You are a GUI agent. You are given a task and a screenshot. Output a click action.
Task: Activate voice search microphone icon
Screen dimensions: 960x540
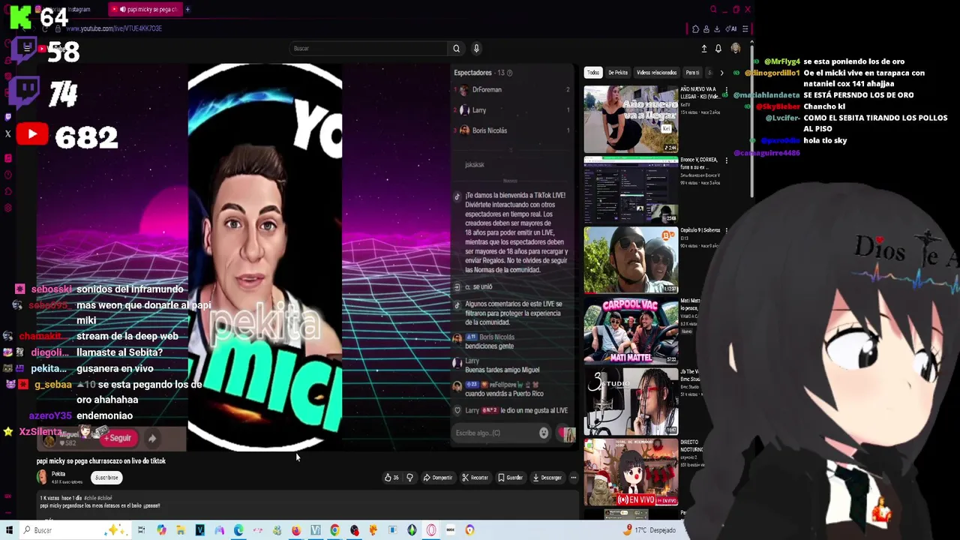pyautogui.click(x=476, y=49)
